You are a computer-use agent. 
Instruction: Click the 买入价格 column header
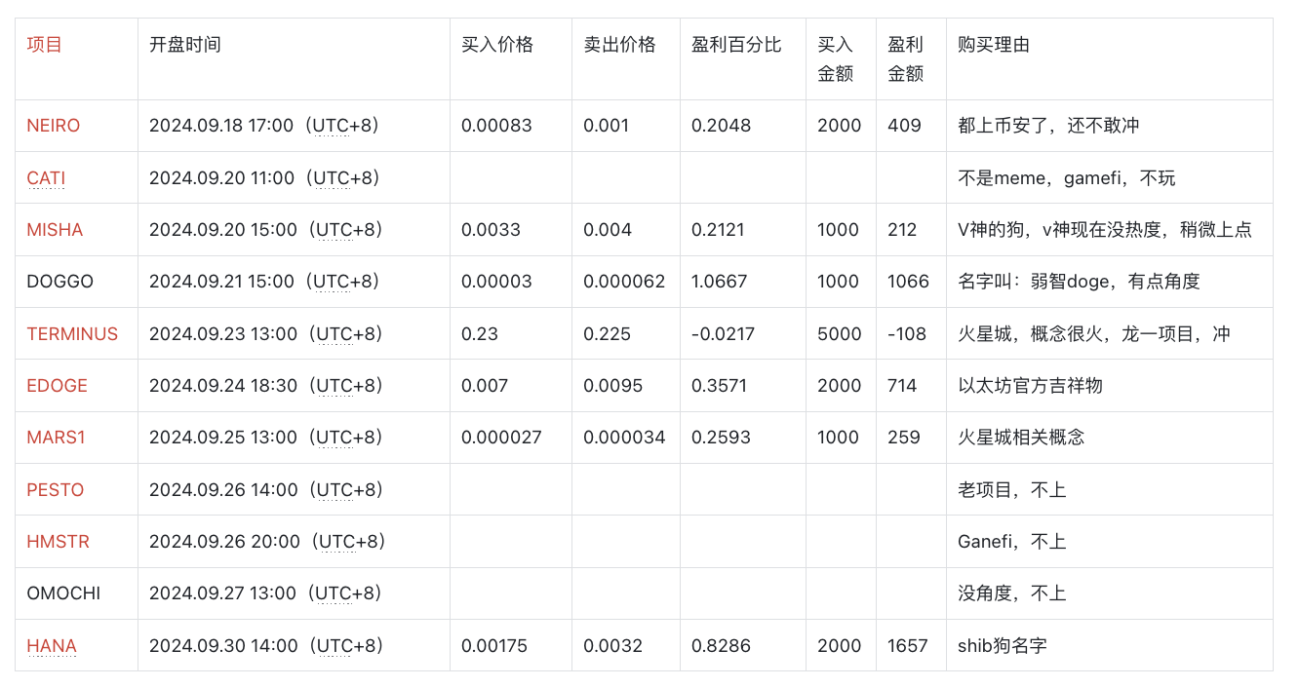(x=497, y=45)
